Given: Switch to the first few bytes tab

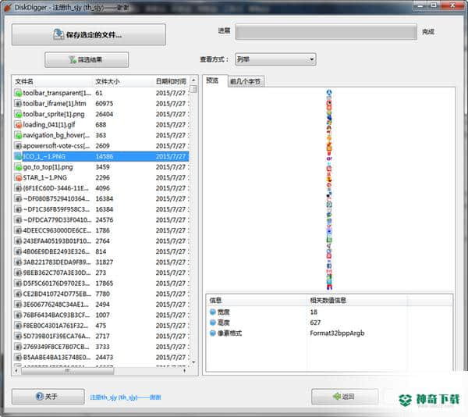Looking at the screenshot, I should coord(246,81).
